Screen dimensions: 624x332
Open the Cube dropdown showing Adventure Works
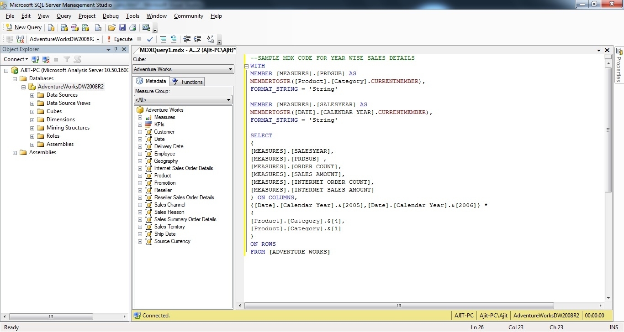(x=183, y=69)
